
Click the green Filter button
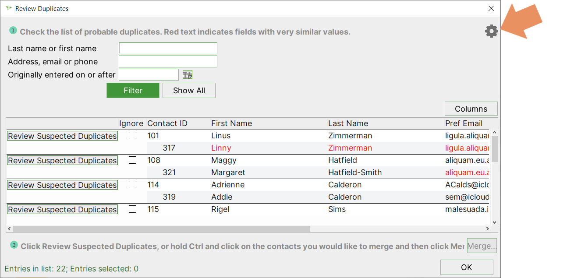133,91
